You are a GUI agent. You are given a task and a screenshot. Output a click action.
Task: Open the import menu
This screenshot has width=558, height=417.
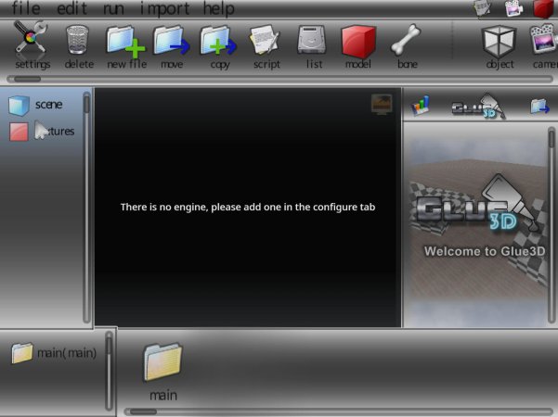point(164,8)
